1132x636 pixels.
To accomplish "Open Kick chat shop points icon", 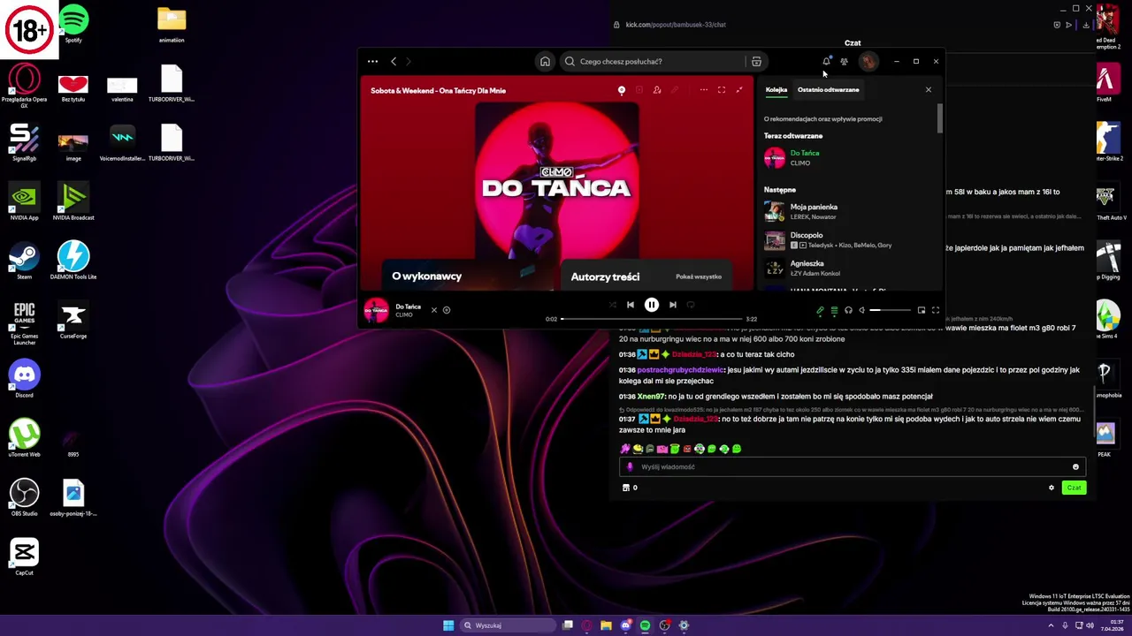I will pos(626,488).
